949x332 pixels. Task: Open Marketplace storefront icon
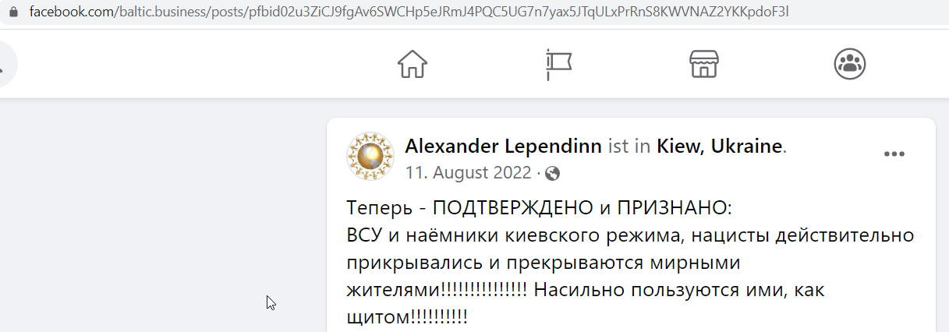point(703,64)
